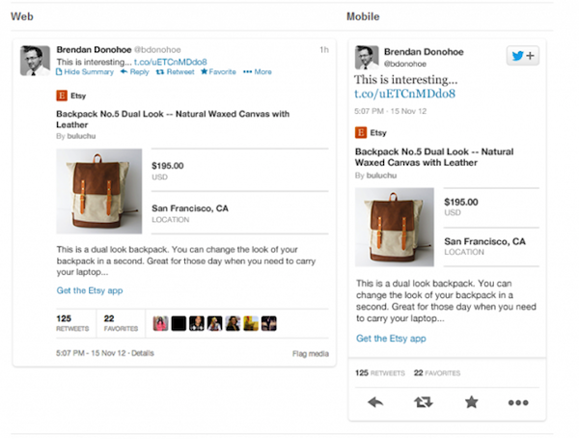Open the More menu in web tweet
Screen dimensions: 579x439
click(258, 71)
